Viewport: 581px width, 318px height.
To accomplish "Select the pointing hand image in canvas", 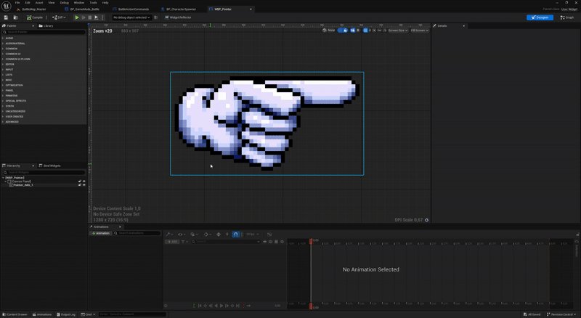I will pyautogui.click(x=267, y=123).
